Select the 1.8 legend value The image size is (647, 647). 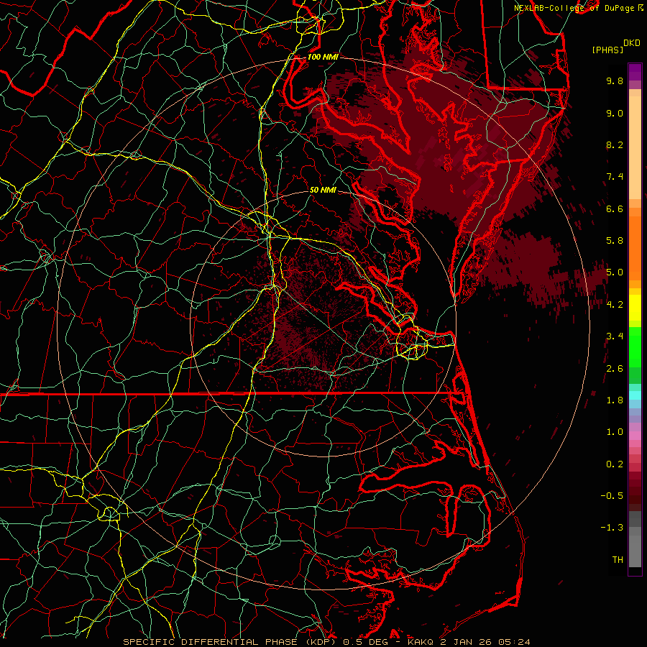click(615, 400)
